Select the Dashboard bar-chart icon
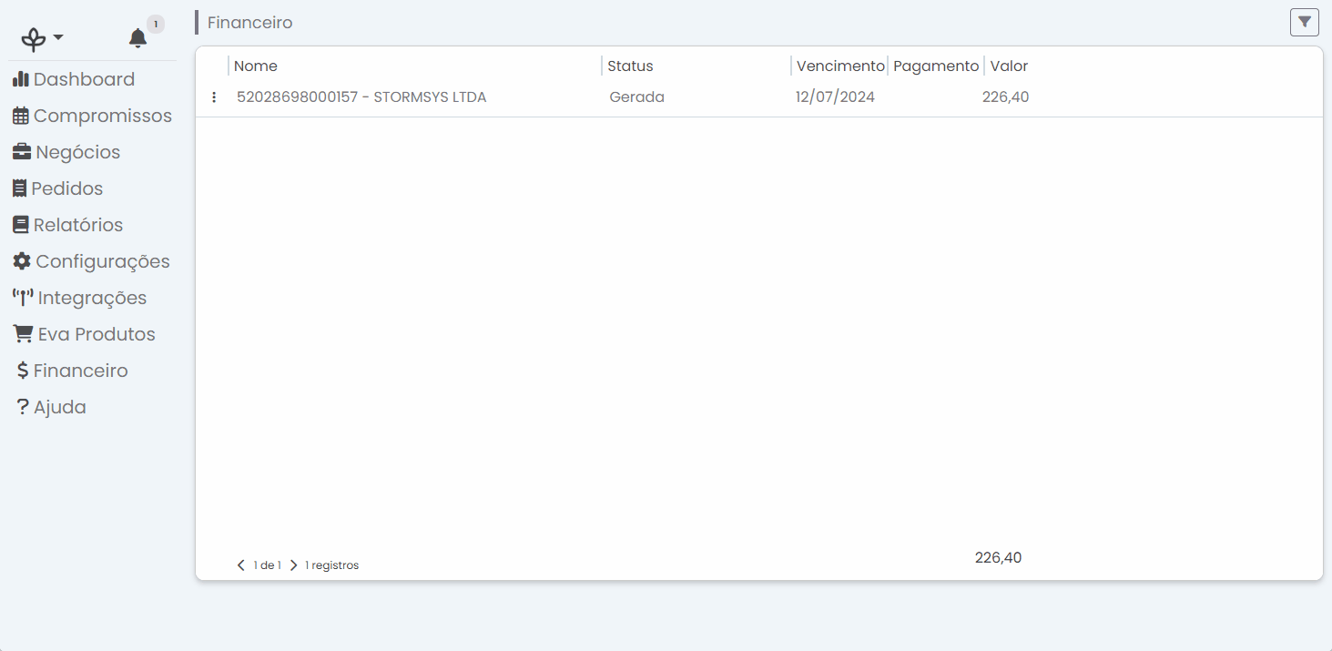Image resolution: width=1332 pixels, height=651 pixels. [21, 78]
